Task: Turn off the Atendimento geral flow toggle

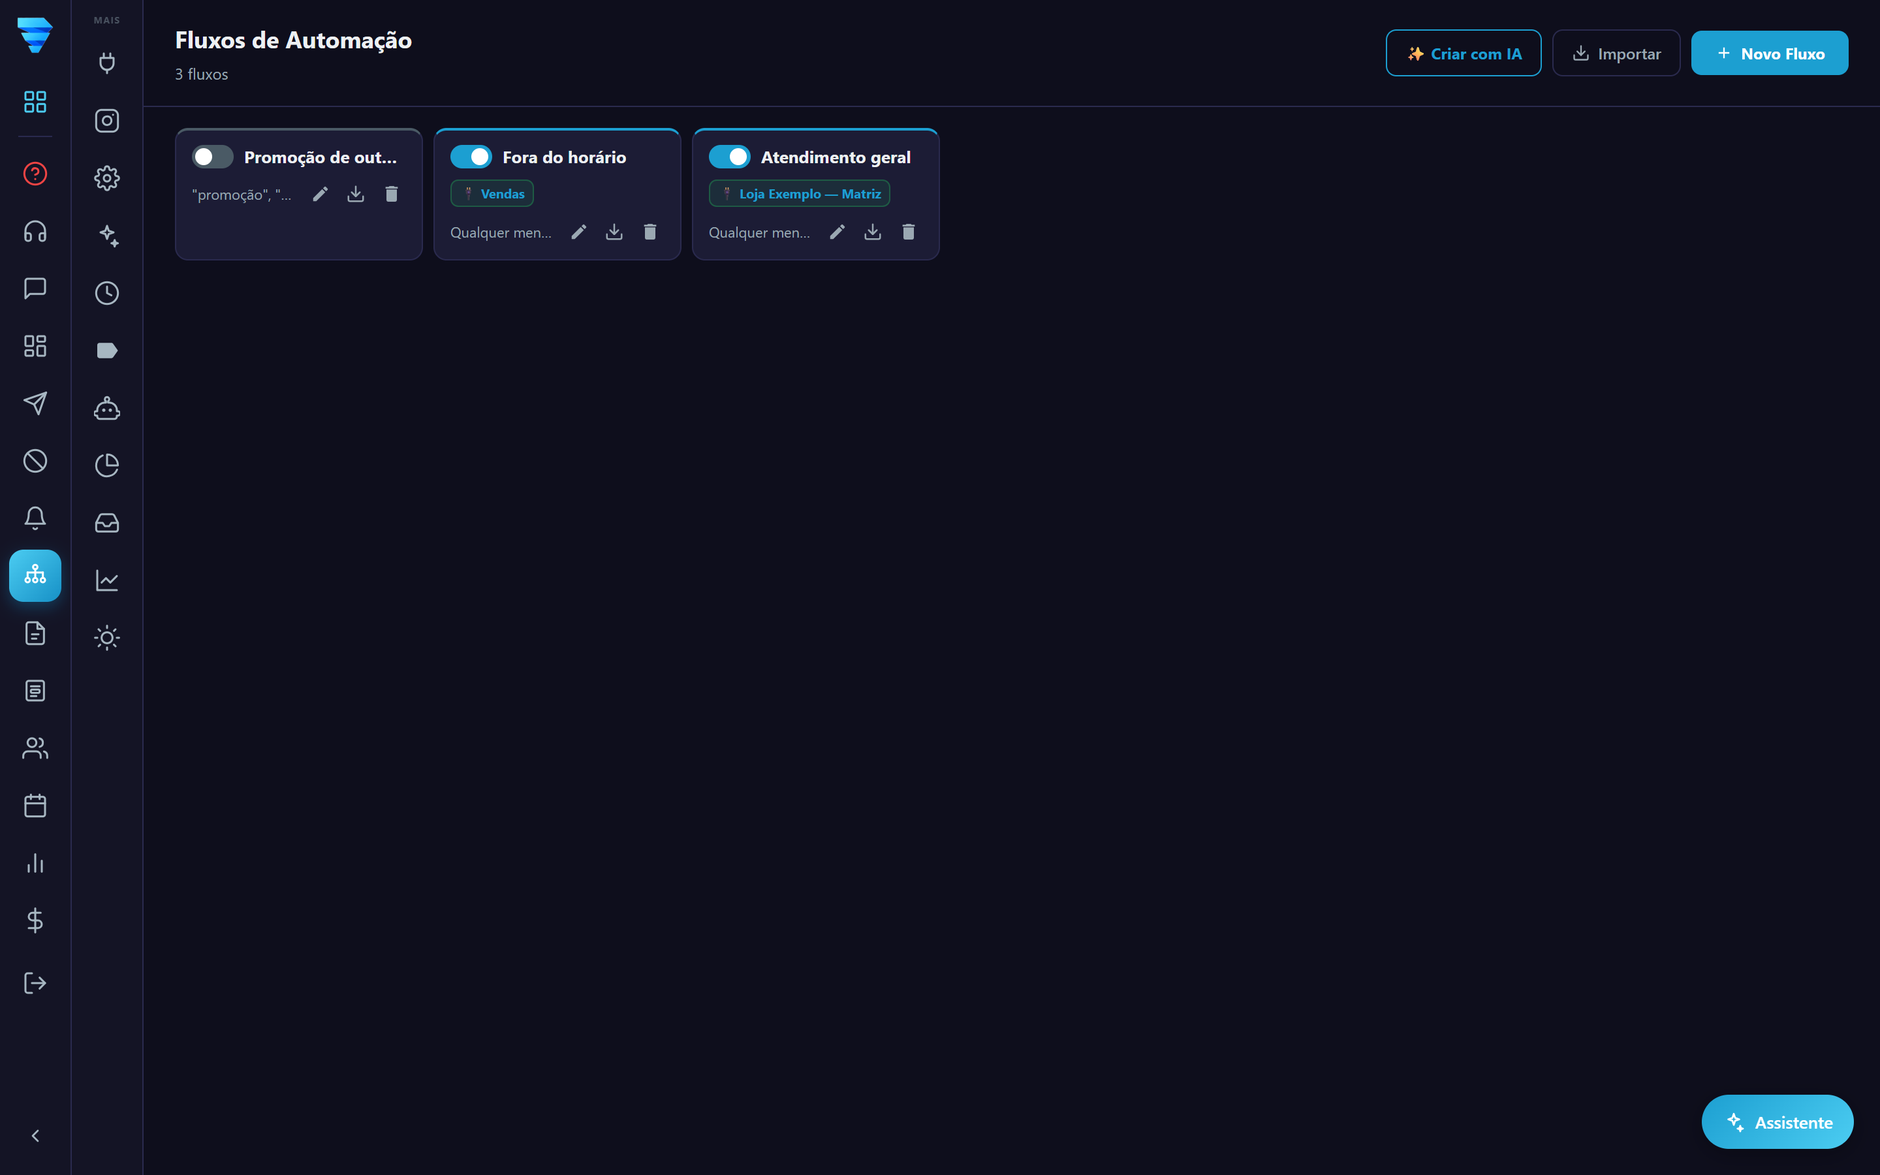Action: pyautogui.click(x=728, y=157)
